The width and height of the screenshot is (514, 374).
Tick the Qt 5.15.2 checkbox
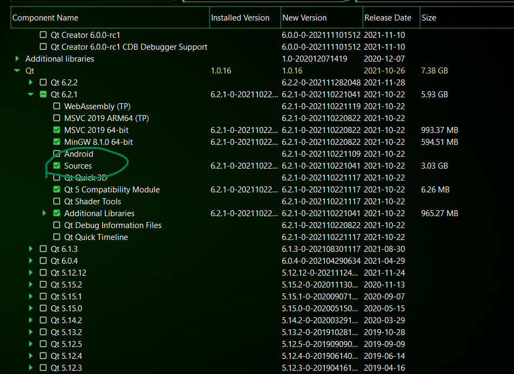tap(43, 284)
